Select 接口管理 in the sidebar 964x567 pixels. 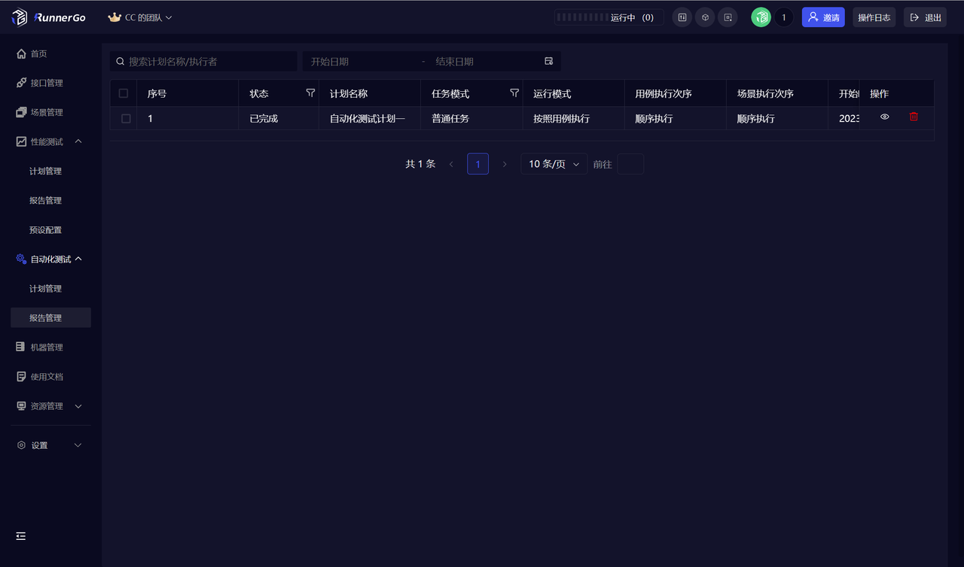pyautogui.click(x=47, y=83)
